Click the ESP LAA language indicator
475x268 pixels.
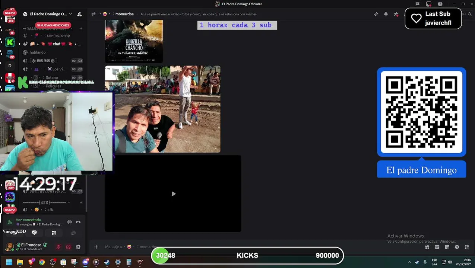pos(434,262)
